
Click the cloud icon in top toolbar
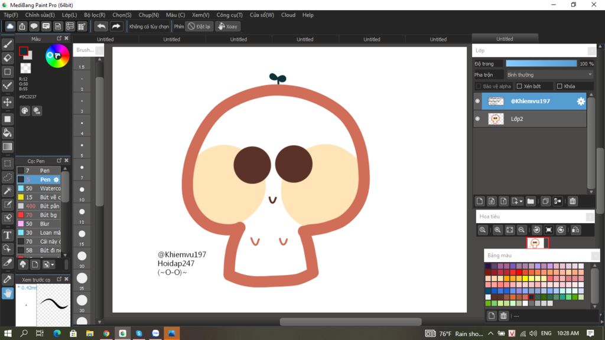pos(10,26)
